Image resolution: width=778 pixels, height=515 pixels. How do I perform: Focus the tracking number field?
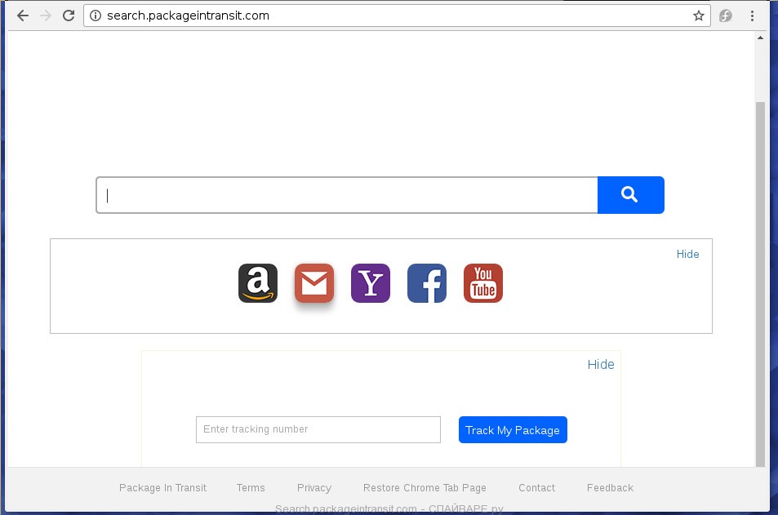point(318,429)
